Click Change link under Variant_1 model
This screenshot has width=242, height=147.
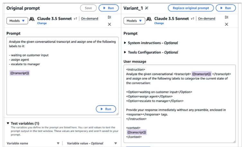159,23
